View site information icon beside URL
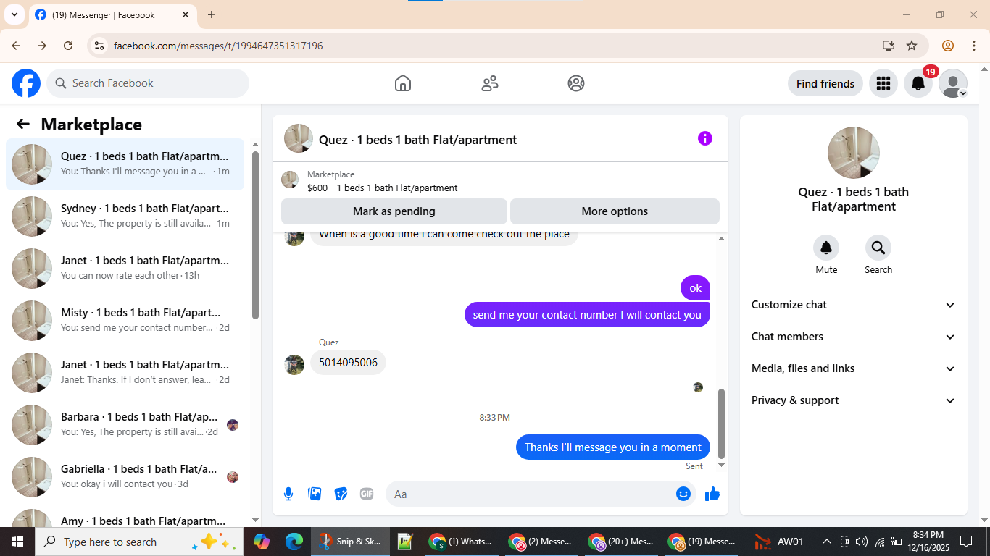The image size is (990, 556). pyautogui.click(x=100, y=46)
